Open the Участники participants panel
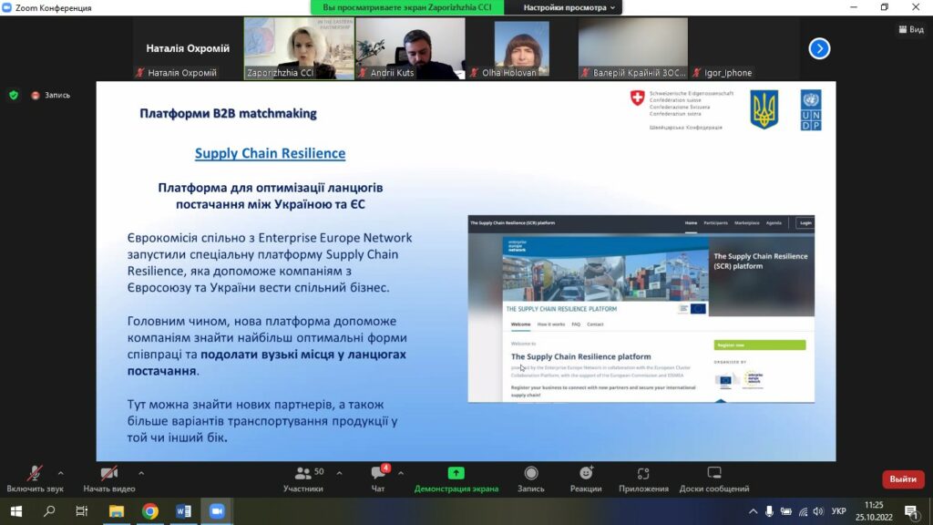 (303, 479)
